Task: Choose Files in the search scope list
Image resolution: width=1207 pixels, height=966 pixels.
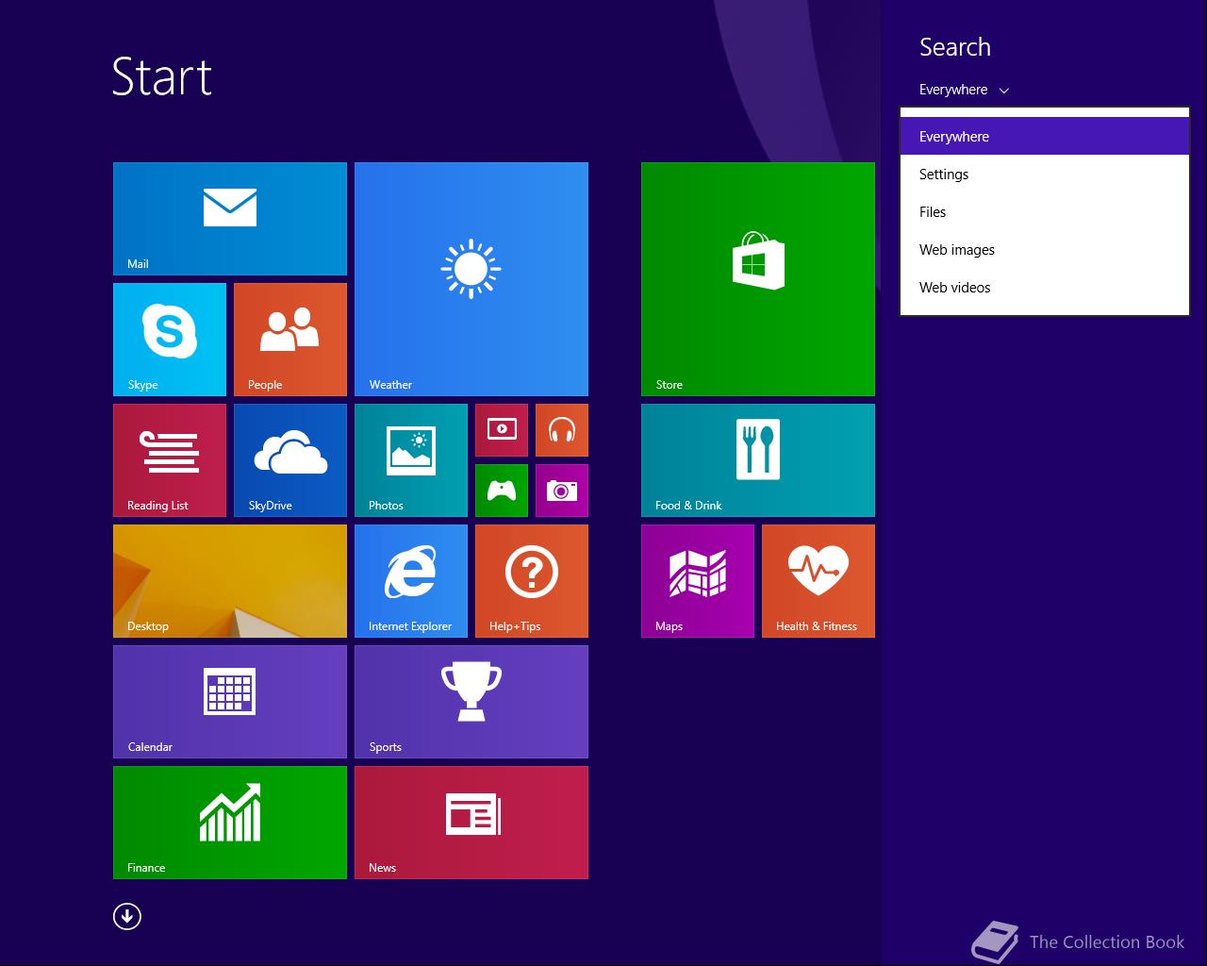Action: [1045, 211]
